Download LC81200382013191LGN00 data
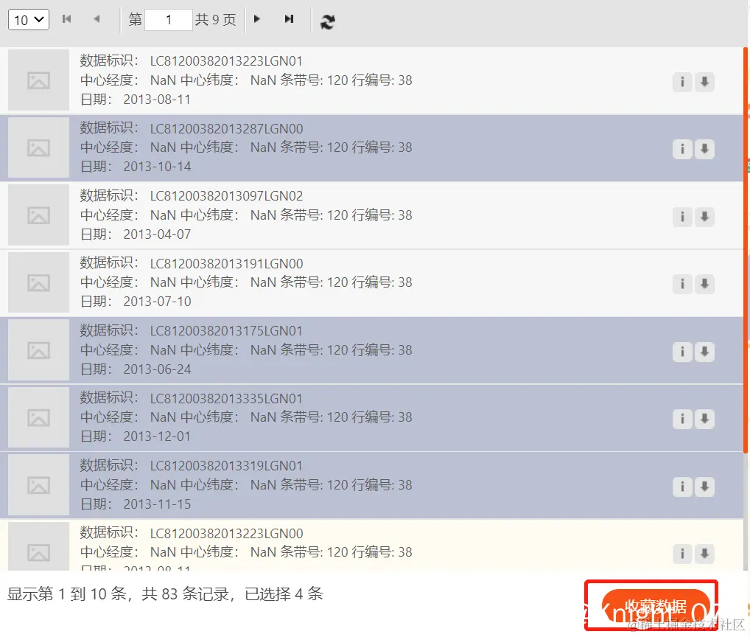 tap(704, 284)
